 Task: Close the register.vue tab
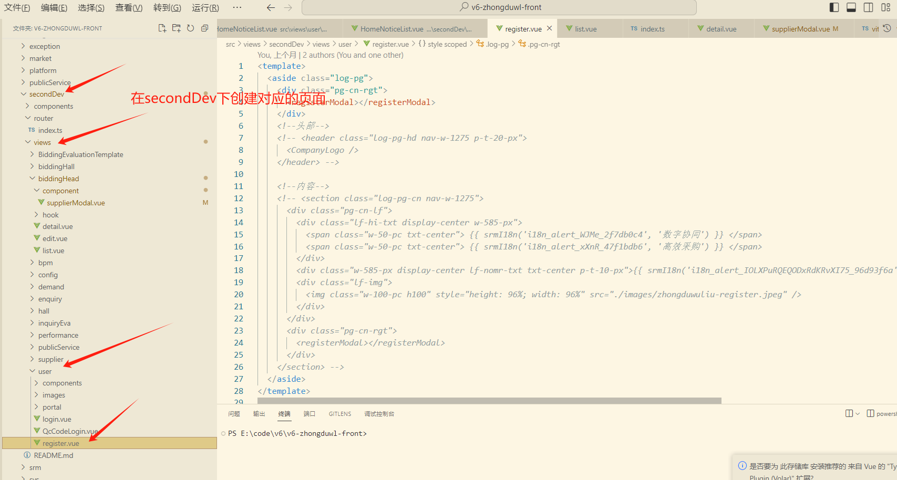tap(549, 28)
